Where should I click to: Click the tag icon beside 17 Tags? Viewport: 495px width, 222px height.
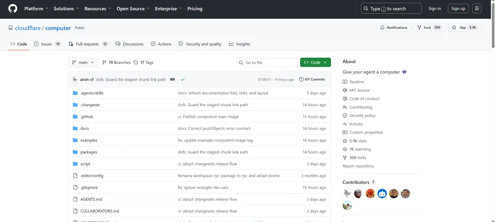[136, 62]
